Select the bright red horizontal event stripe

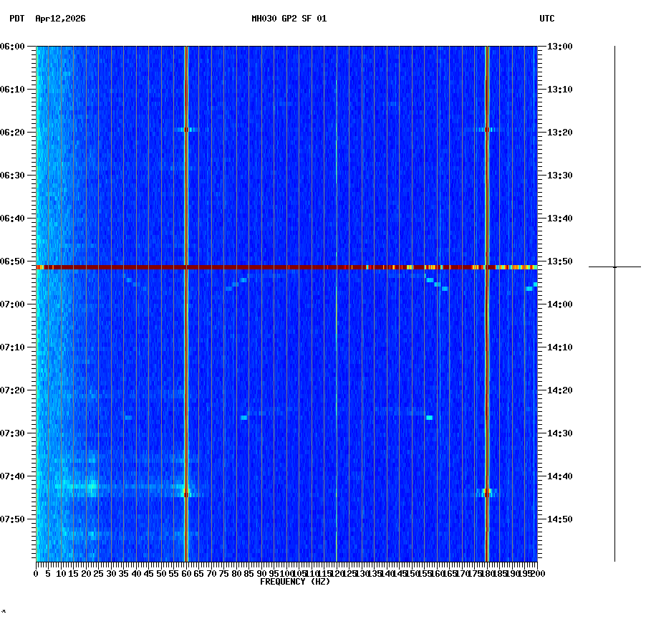[x=286, y=267]
